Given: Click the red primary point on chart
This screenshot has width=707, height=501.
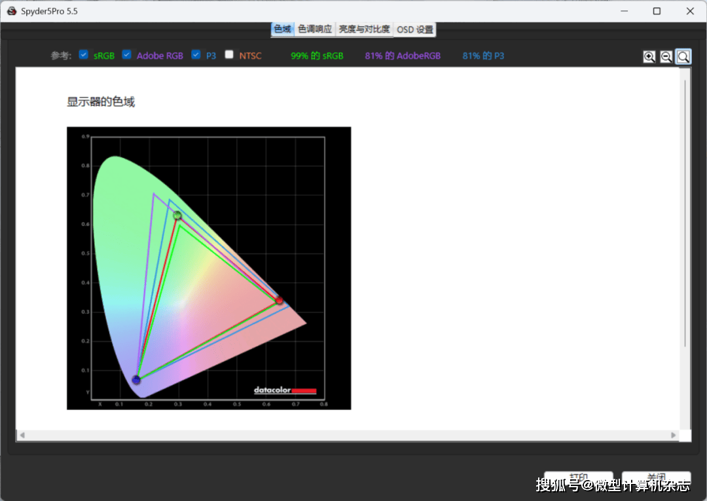Looking at the screenshot, I should [x=279, y=300].
